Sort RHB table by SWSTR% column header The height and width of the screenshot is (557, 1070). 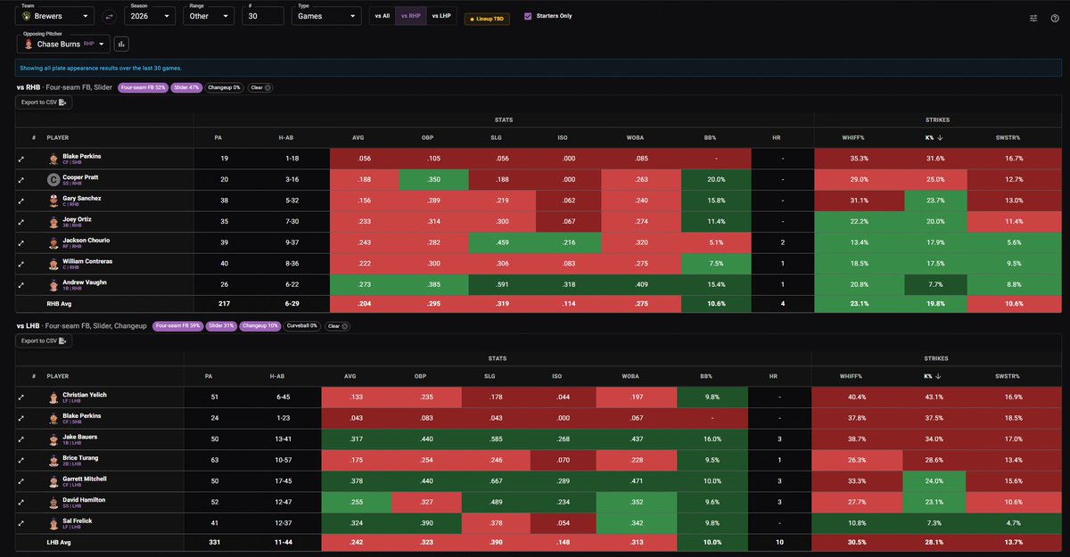coord(1008,138)
